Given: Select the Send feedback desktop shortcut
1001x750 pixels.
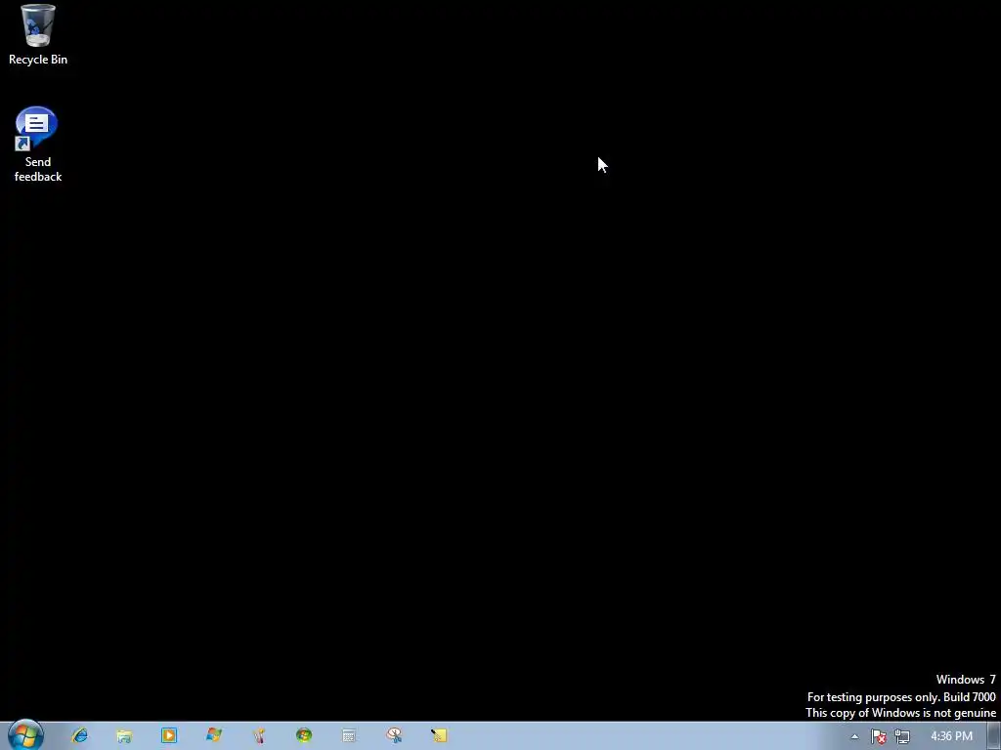Looking at the screenshot, I should (x=38, y=145).
